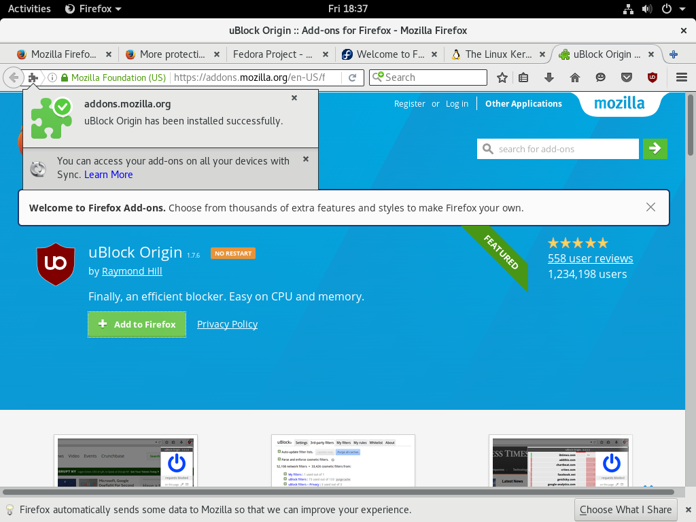Expand the system menu arrow
The image size is (696, 522).
click(682, 9)
